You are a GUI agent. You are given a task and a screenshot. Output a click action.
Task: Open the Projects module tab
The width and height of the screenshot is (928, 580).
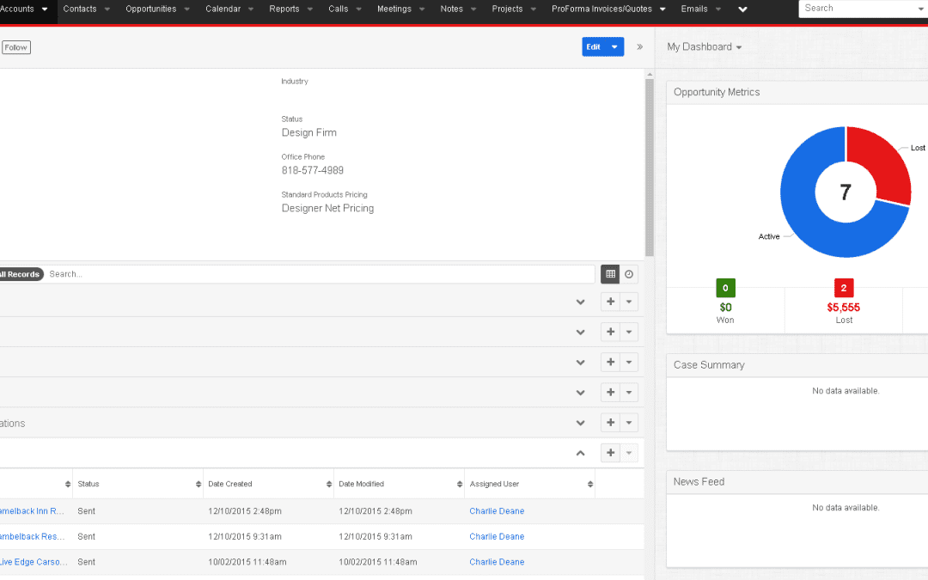coord(507,9)
